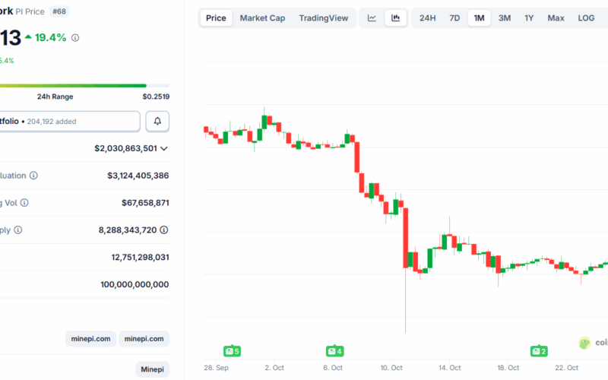Click the price alert bell icon
Image resolution: width=608 pixels, height=380 pixels.
[x=157, y=121]
